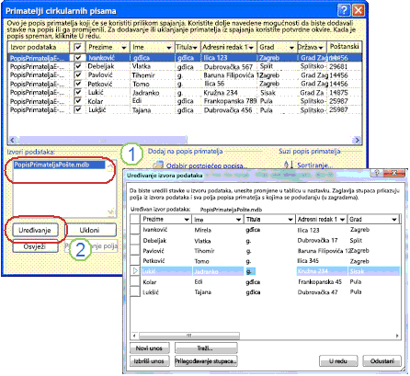This screenshot has width=410, height=376.
Task: Open the Sortiranje link
Action: coord(314,165)
